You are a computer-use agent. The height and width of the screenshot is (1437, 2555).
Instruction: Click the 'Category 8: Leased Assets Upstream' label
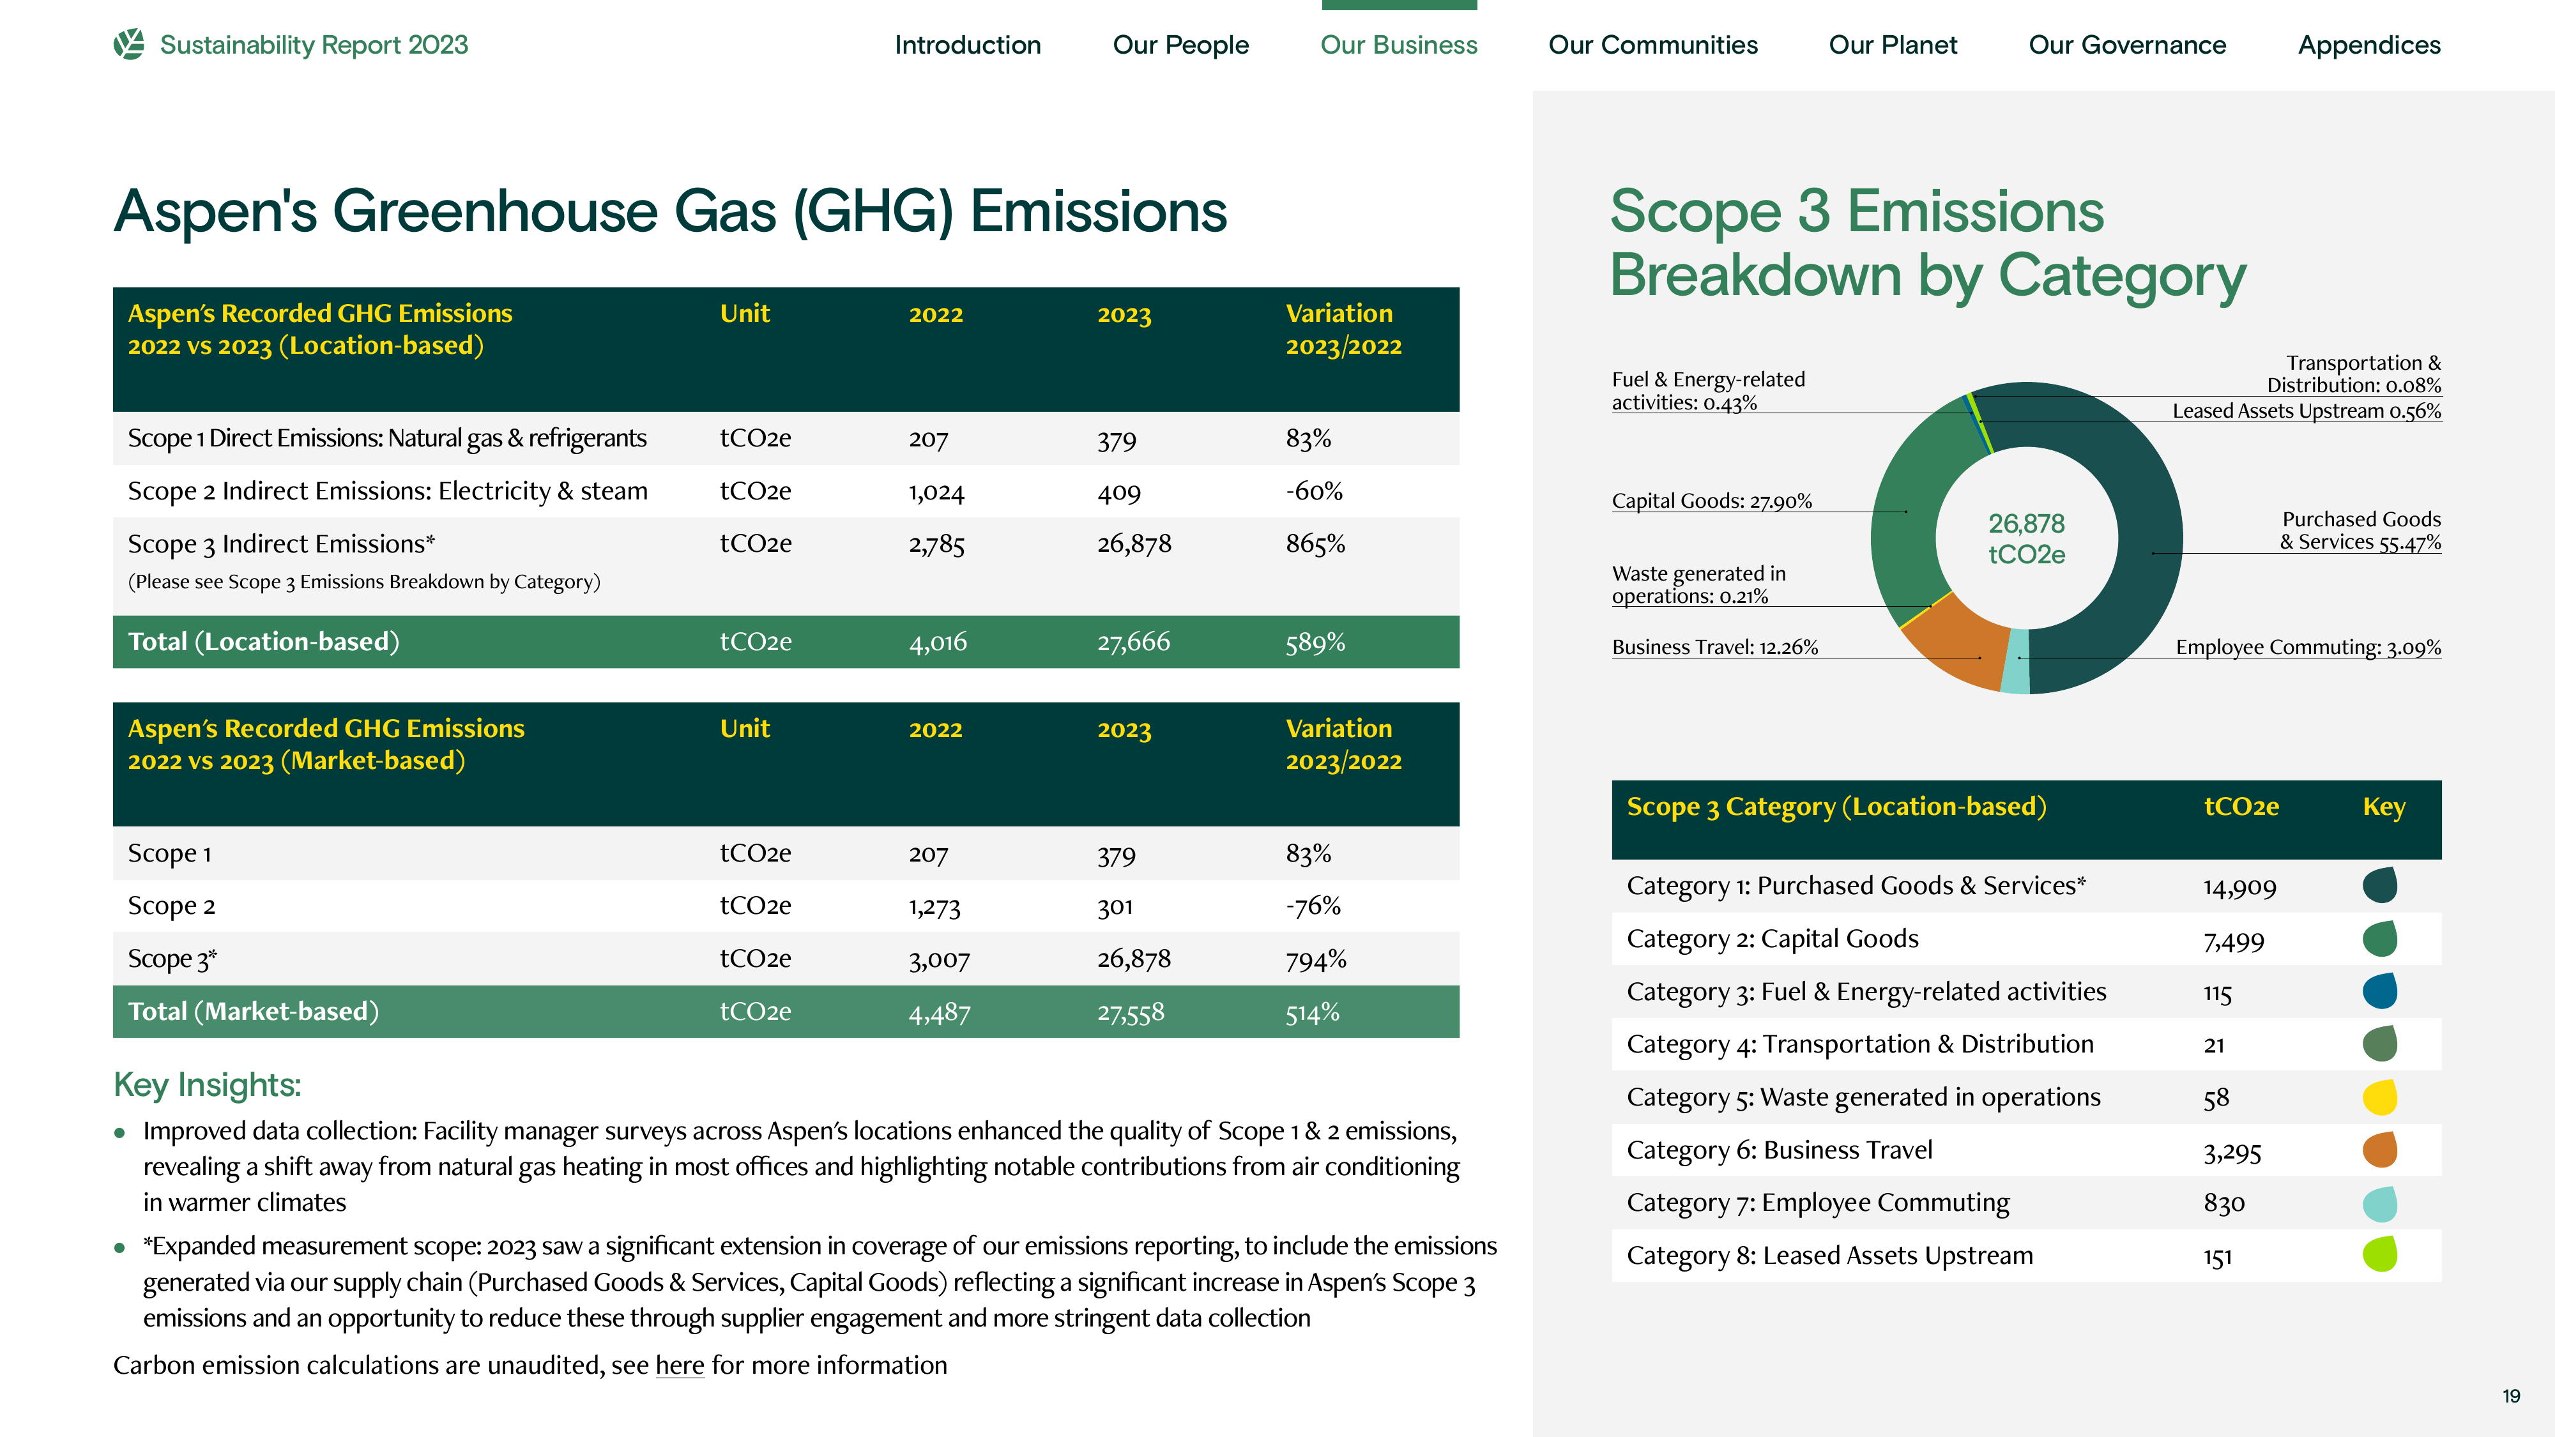1830,1256
